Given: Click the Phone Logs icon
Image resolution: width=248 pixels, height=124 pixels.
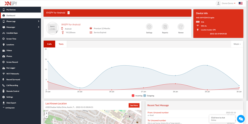Looking at the screenshot, I should point(4,21).
